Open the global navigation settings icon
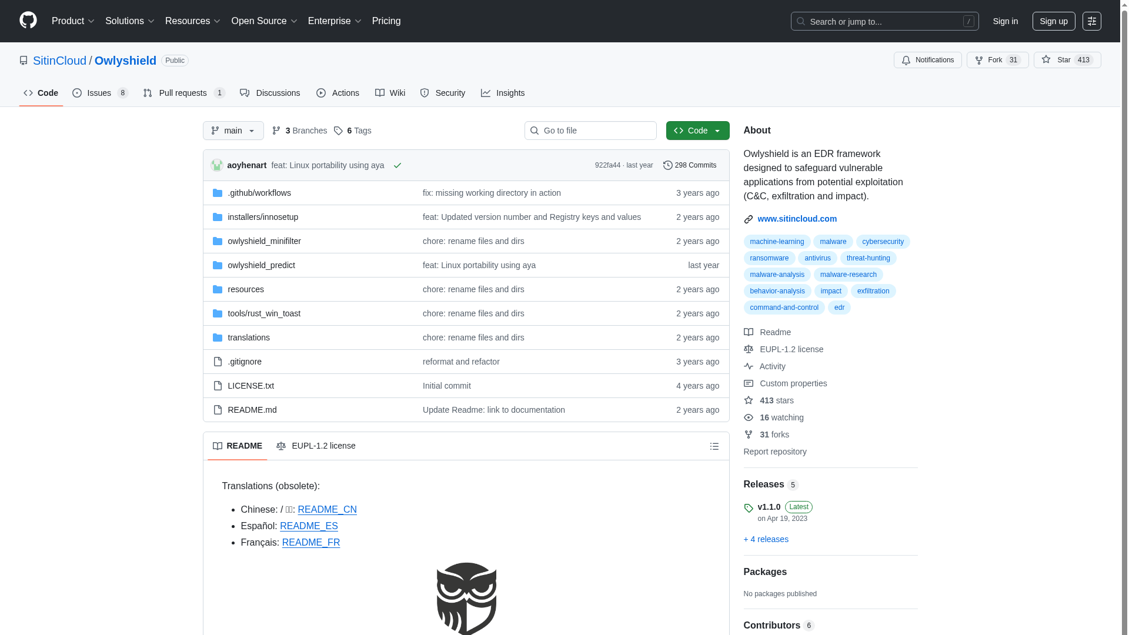The width and height of the screenshot is (1129, 635). tap(1091, 21)
